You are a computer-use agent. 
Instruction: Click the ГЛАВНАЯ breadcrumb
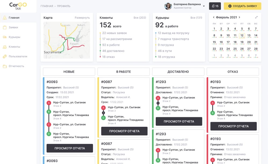(47, 6)
